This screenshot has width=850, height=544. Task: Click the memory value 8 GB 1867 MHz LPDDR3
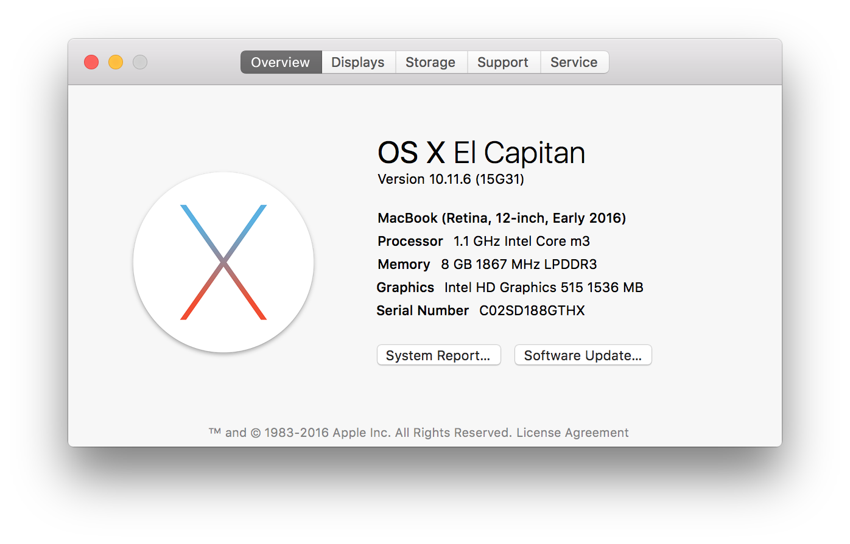click(519, 264)
